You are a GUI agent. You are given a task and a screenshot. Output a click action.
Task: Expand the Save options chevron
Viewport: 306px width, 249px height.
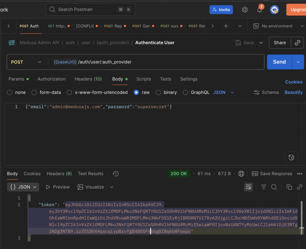coord(261,42)
